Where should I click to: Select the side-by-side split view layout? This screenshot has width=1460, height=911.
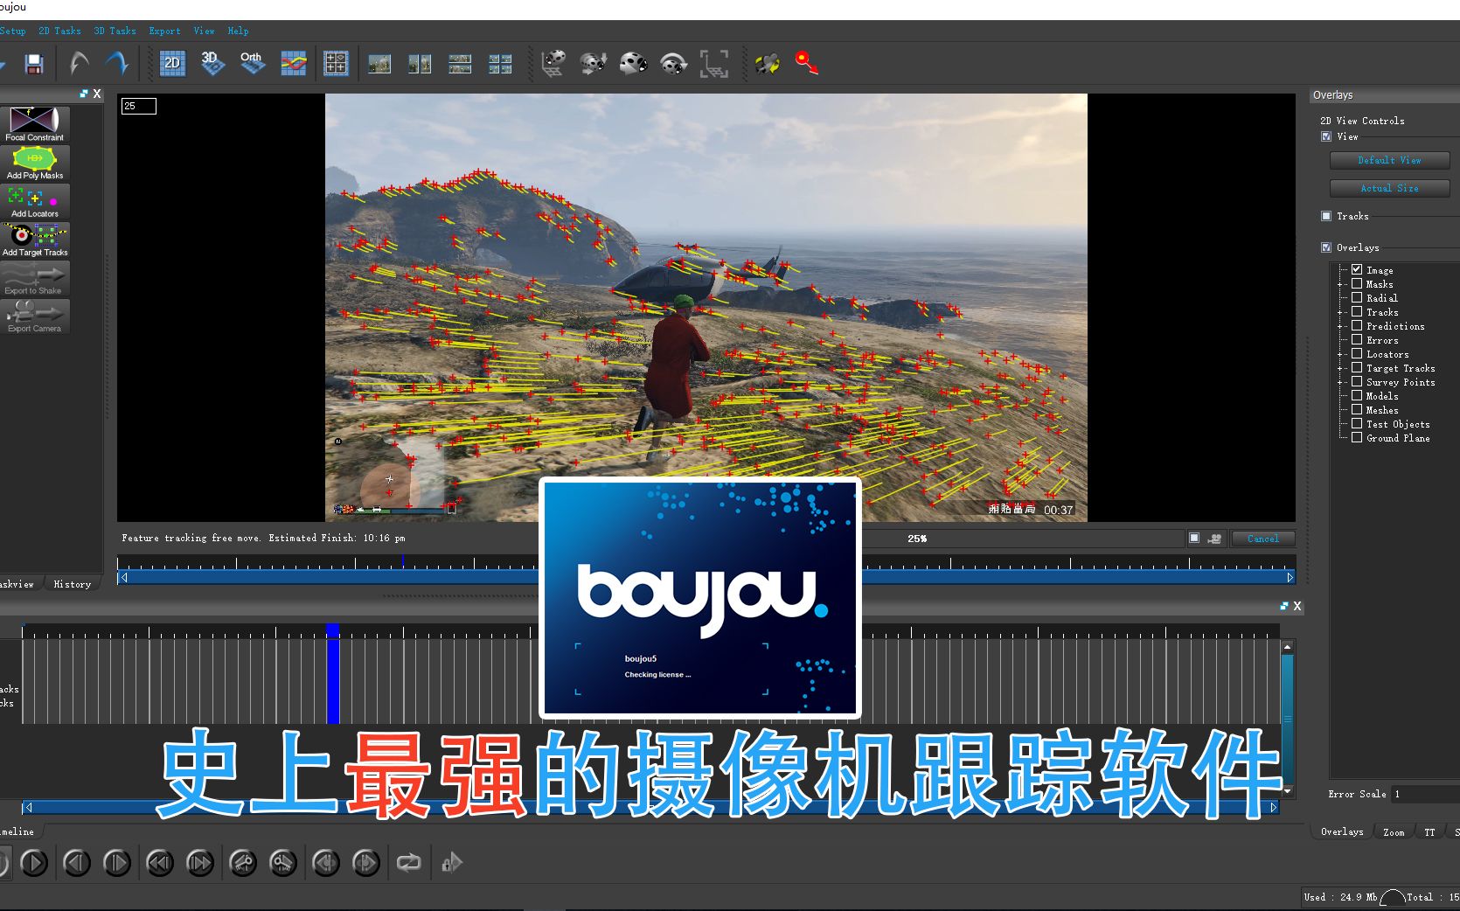point(420,64)
